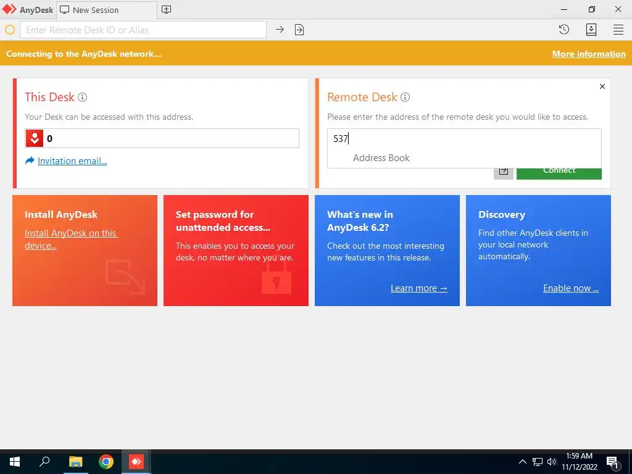Click the Enter Remote Desk ID or Alias field

(143, 30)
